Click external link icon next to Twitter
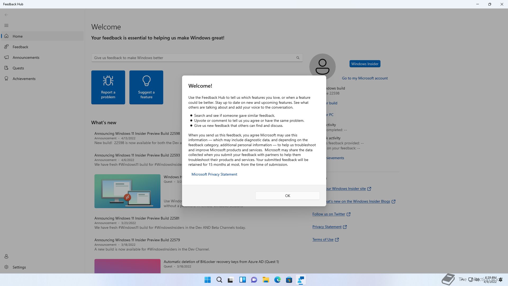The image size is (508, 286). pyautogui.click(x=348, y=214)
